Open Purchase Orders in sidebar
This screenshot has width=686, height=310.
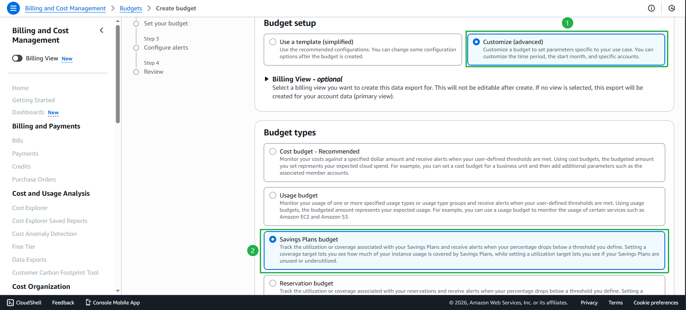click(x=34, y=179)
